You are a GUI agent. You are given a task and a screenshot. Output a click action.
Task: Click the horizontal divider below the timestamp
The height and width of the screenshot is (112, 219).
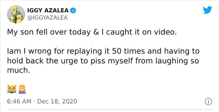(110, 109)
